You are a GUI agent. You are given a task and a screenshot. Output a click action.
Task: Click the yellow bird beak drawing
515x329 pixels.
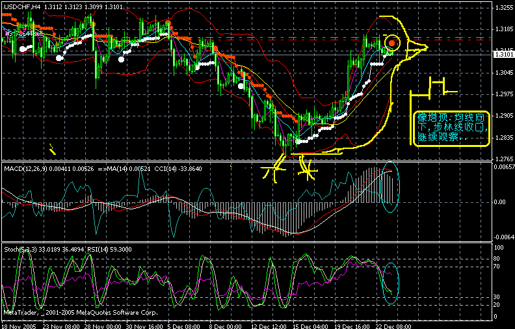click(x=417, y=47)
